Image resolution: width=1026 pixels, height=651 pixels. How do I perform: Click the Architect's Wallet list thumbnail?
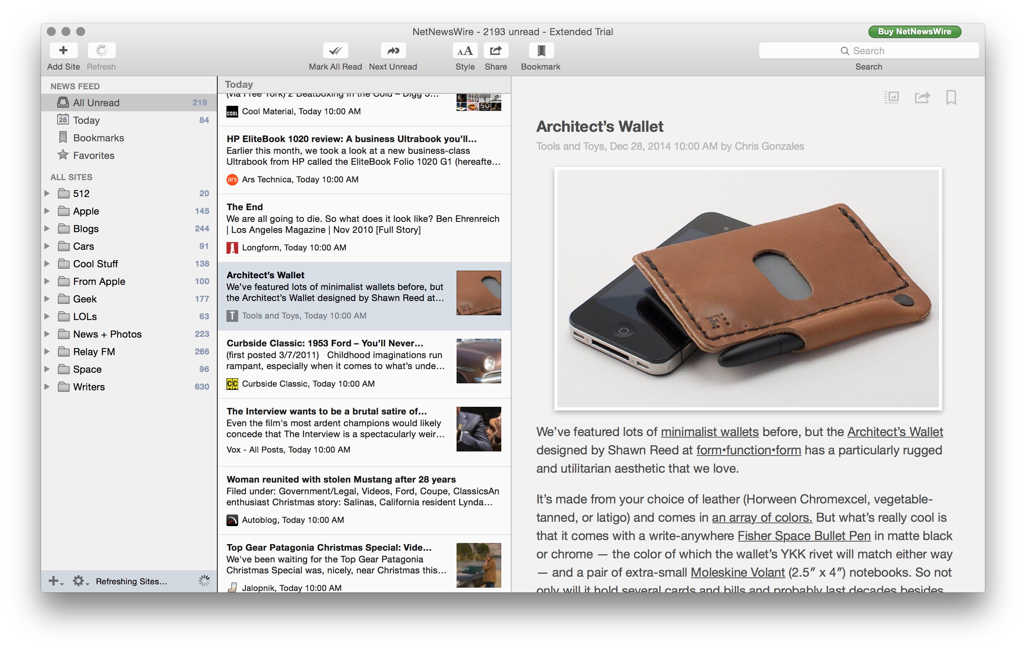[479, 293]
